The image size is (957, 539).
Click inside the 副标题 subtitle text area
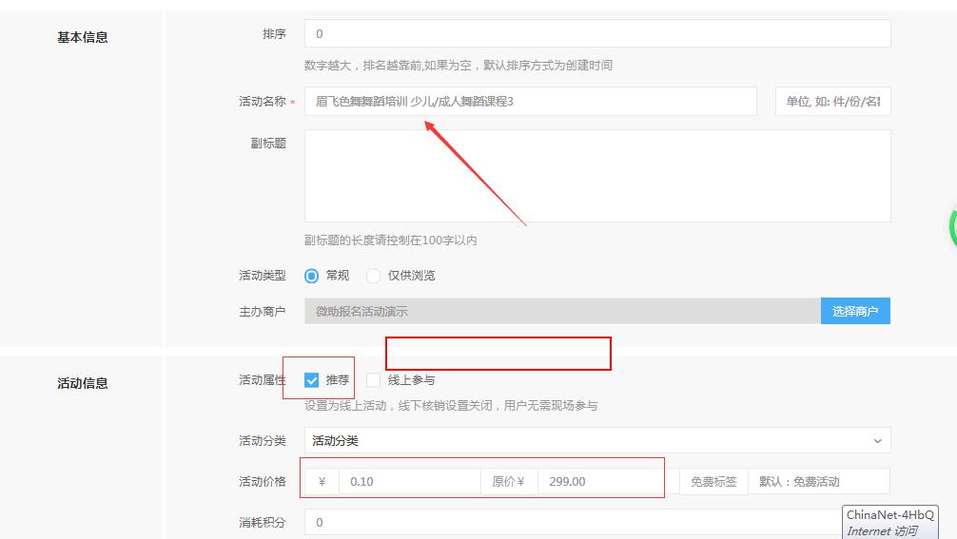coord(597,176)
